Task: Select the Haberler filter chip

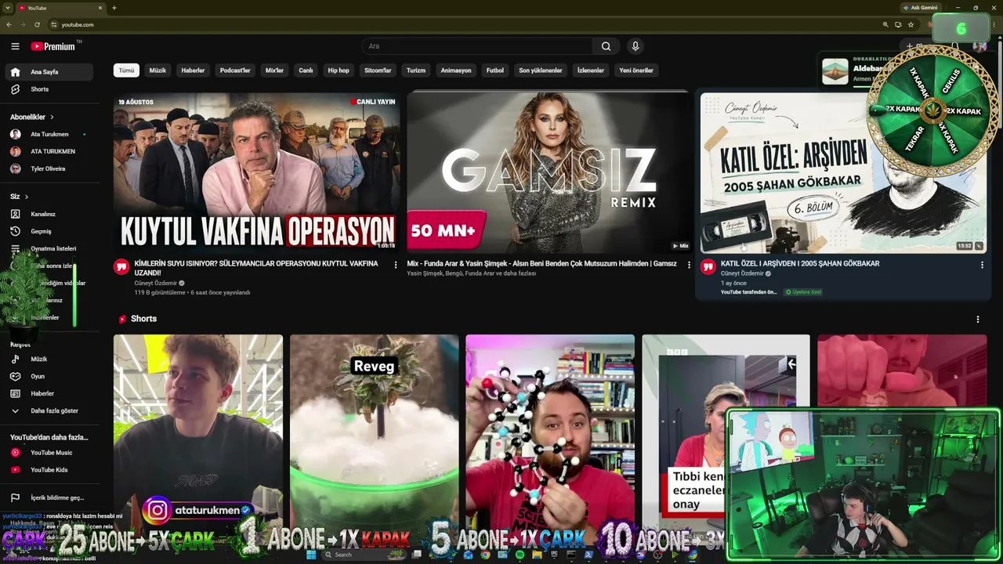Action: [193, 70]
